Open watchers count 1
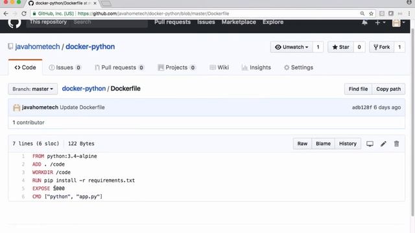415x233 pixels. tap(318, 47)
